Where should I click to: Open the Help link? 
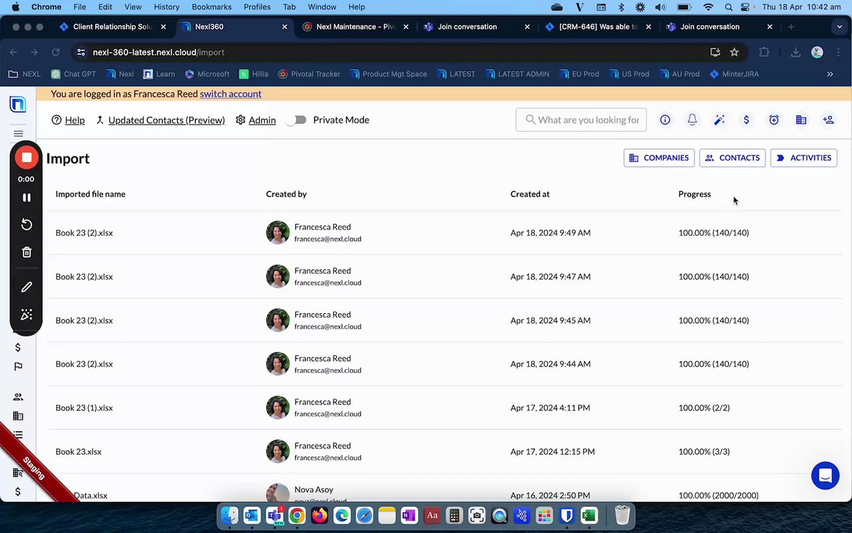tap(68, 120)
